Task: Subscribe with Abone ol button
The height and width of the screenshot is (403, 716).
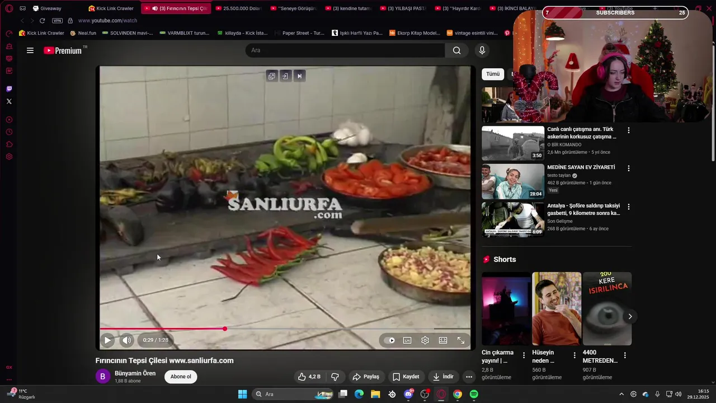Action: [x=181, y=377]
